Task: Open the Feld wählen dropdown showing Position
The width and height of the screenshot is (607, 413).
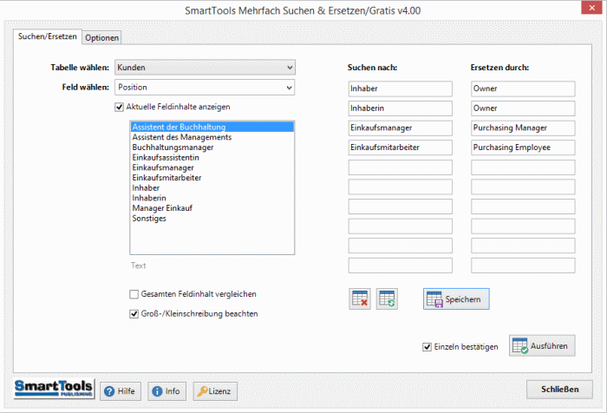Action: pos(205,87)
